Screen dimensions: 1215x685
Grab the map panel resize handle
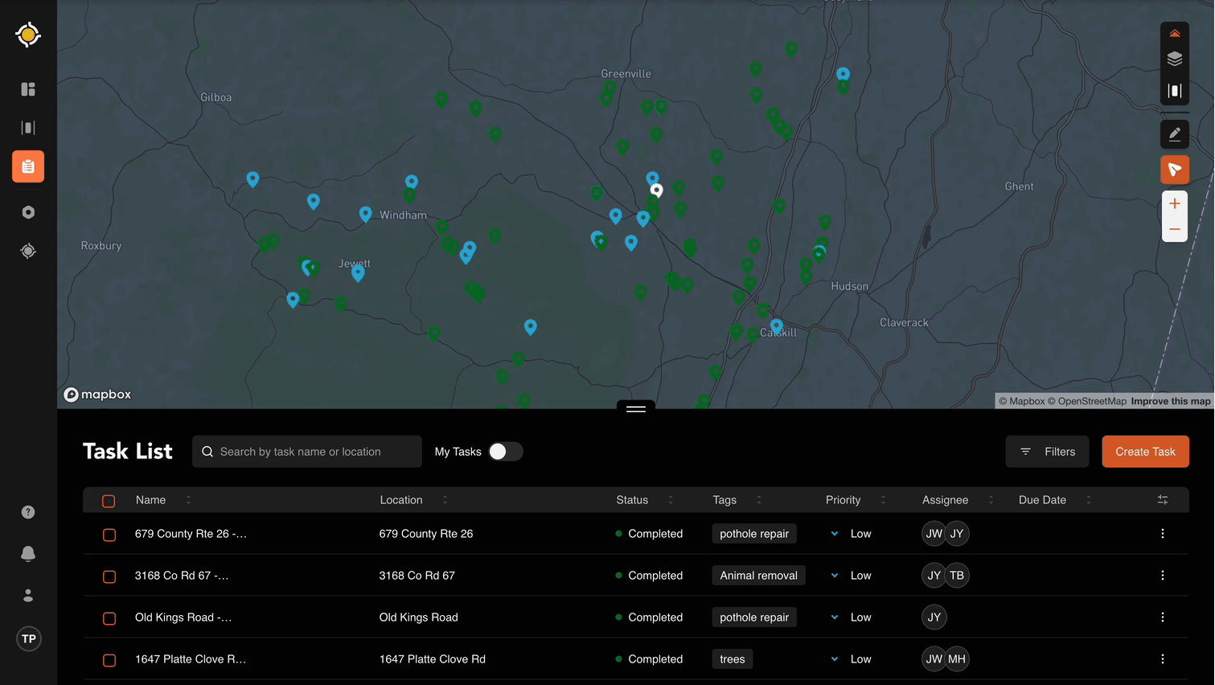tap(636, 408)
